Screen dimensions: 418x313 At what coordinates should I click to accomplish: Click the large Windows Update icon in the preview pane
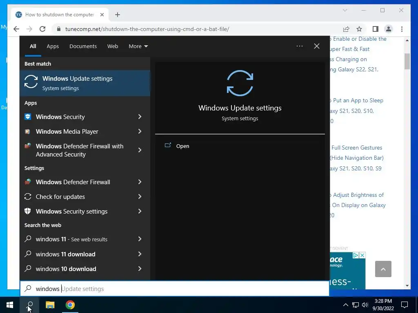[x=240, y=83]
